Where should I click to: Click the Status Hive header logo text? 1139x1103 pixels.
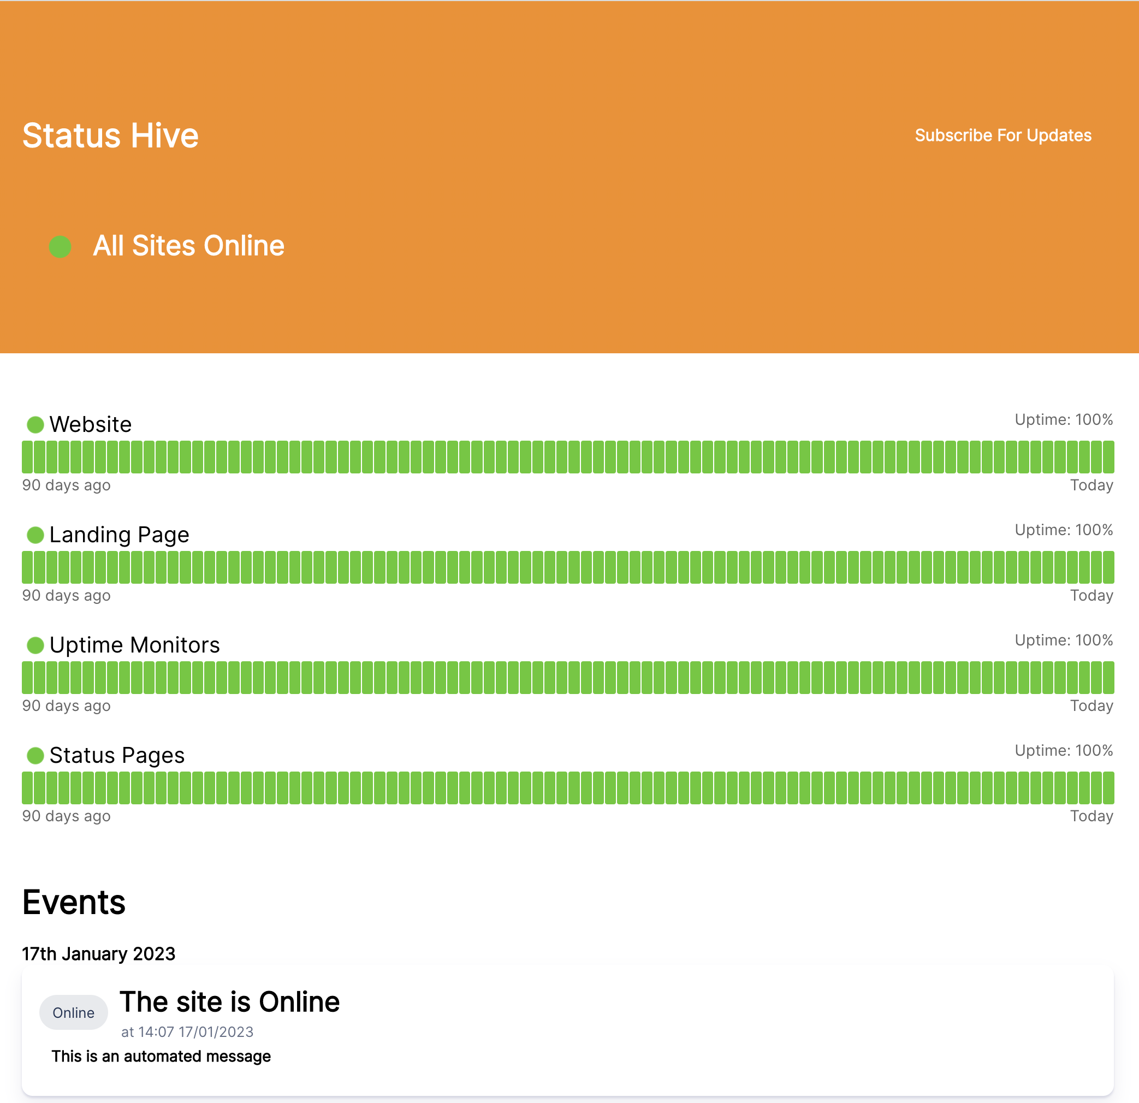tap(110, 135)
